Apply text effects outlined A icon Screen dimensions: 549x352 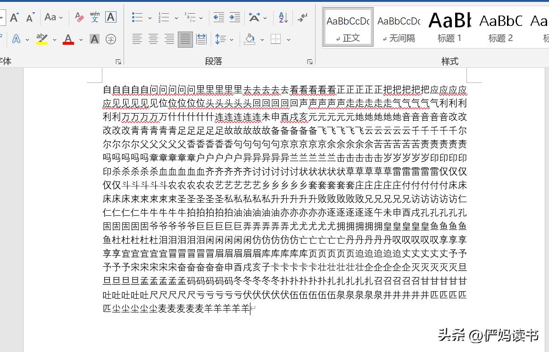pos(16,39)
